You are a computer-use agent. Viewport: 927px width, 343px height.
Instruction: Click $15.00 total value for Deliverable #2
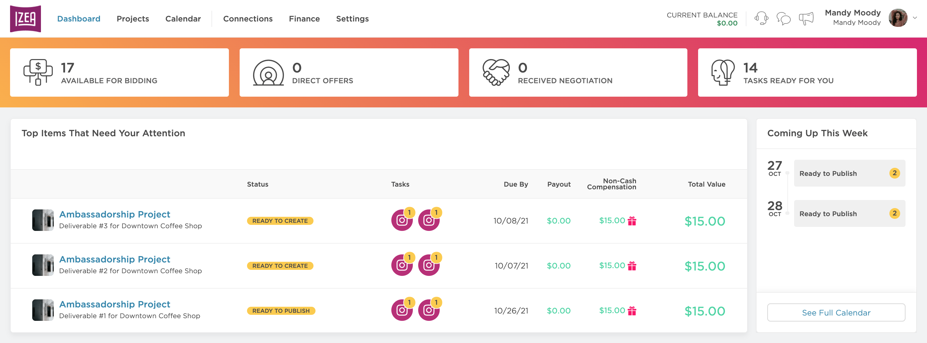click(x=704, y=266)
